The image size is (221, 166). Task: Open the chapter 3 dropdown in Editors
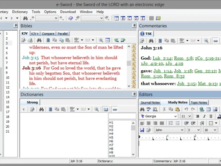click(198, 130)
